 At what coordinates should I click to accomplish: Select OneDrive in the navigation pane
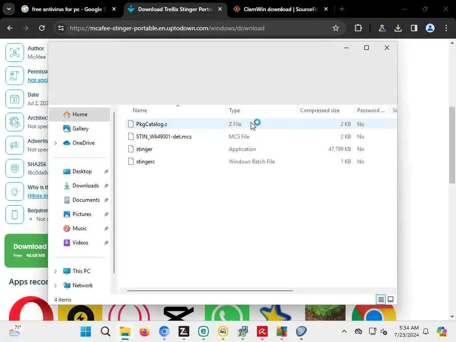click(83, 143)
